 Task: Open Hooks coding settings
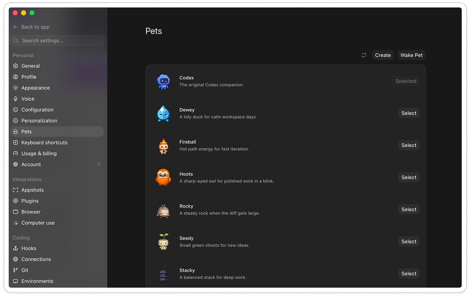57,248
